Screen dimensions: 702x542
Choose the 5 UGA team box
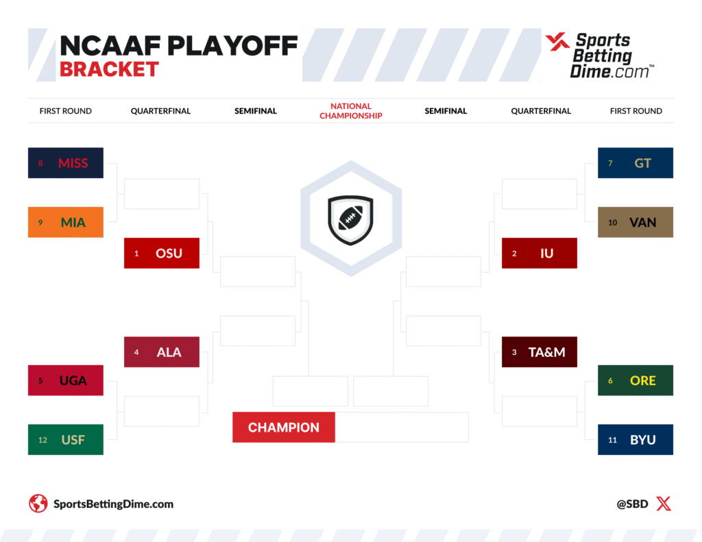coord(66,380)
